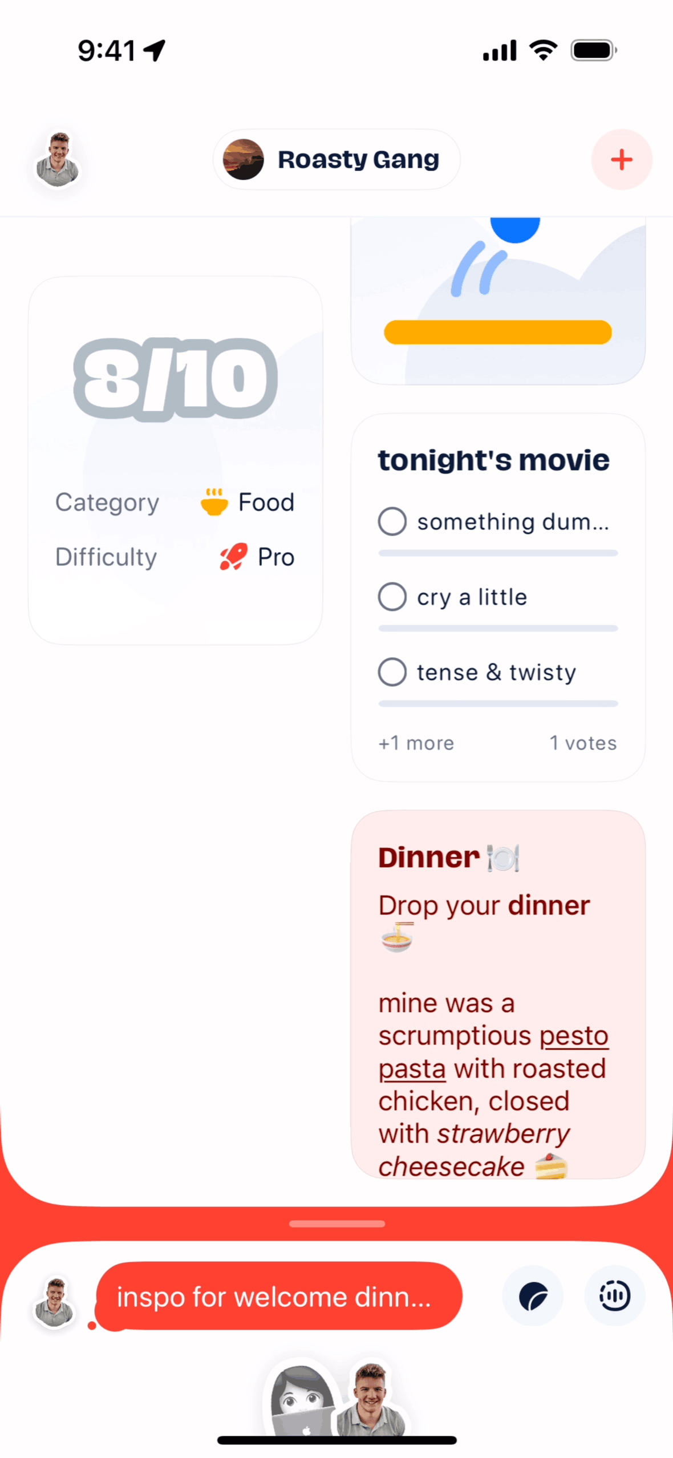Expand "+1 more" poll options
Image resolution: width=673 pixels, height=1458 pixels.
click(416, 743)
